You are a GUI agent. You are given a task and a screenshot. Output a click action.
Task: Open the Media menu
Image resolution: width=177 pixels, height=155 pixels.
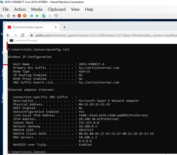37,9
